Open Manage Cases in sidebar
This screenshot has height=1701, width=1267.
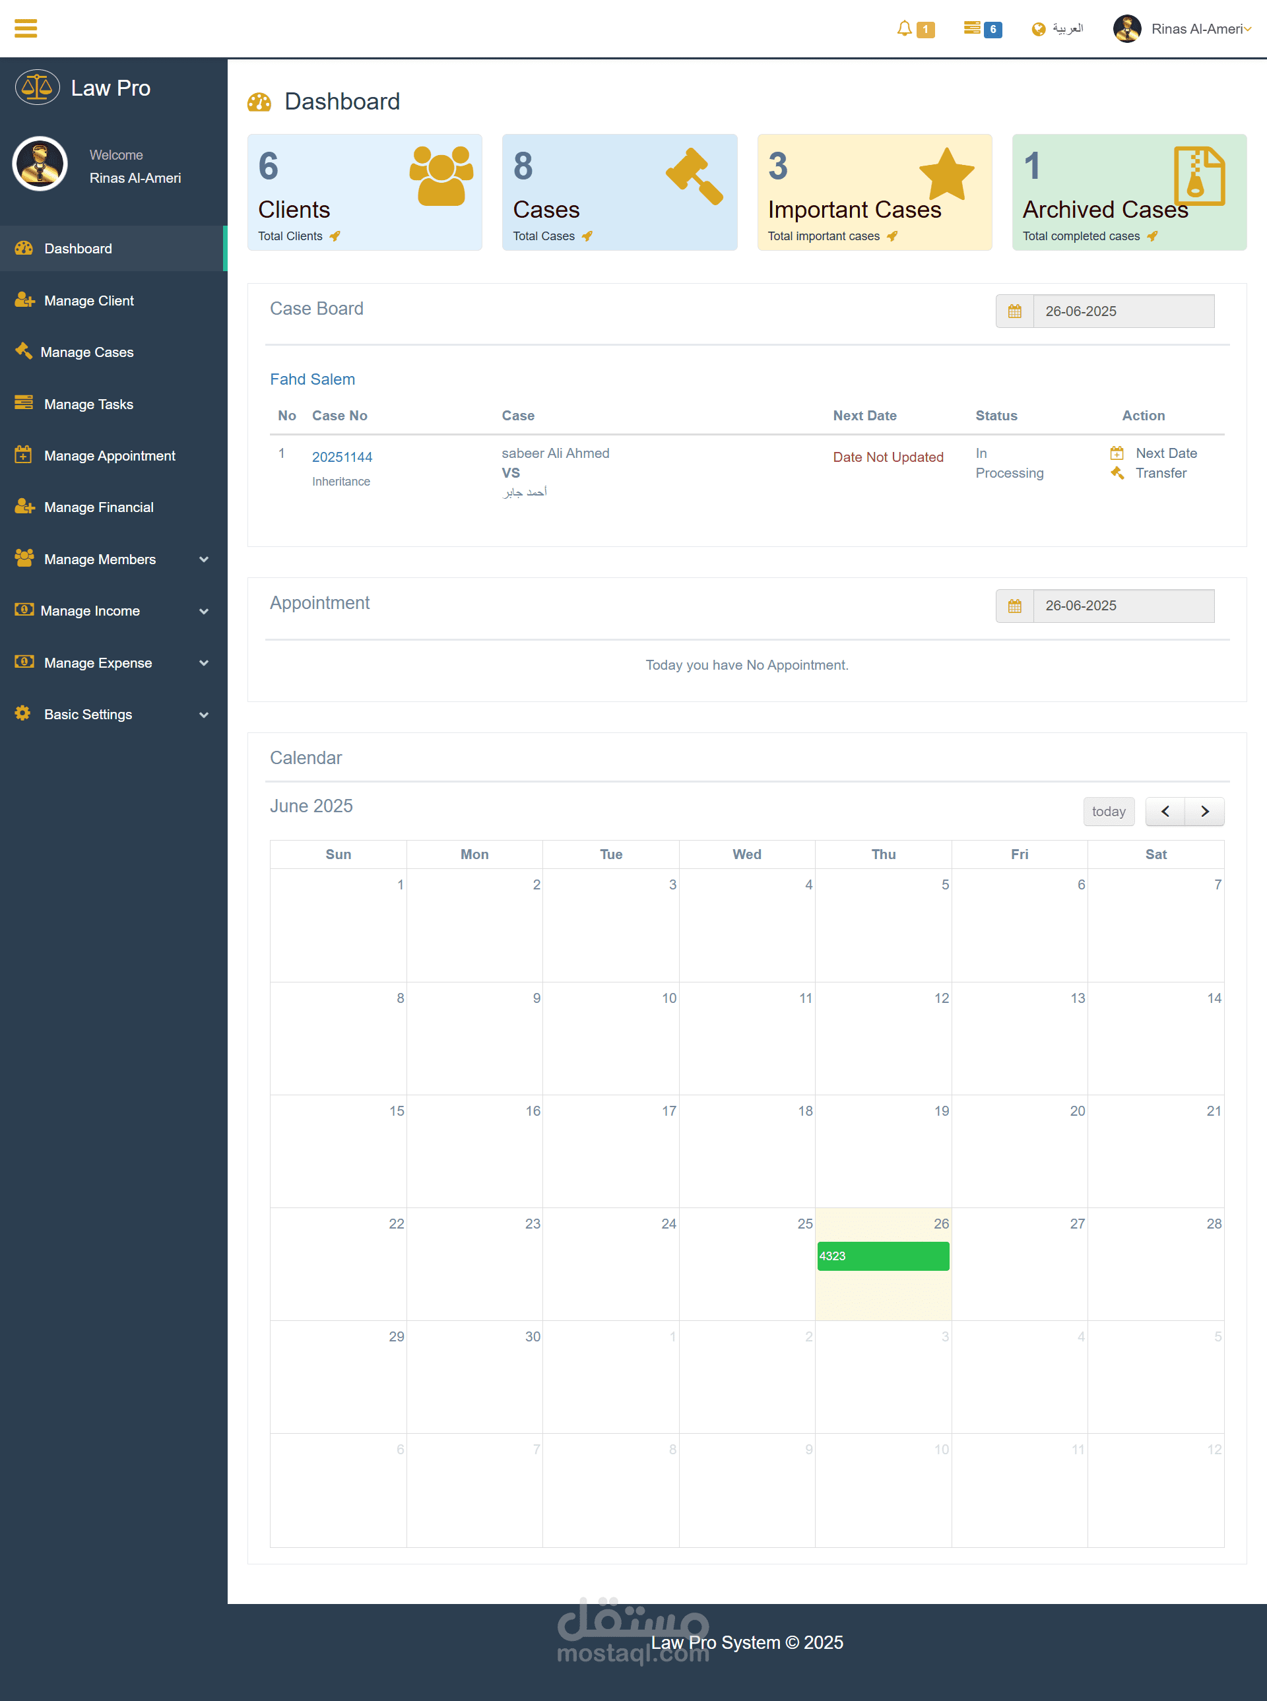click(86, 352)
